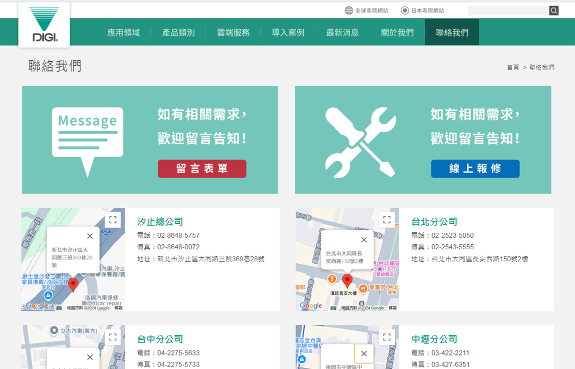
Task: Open the 應用領域 menu
Action: click(x=123, y=33)
